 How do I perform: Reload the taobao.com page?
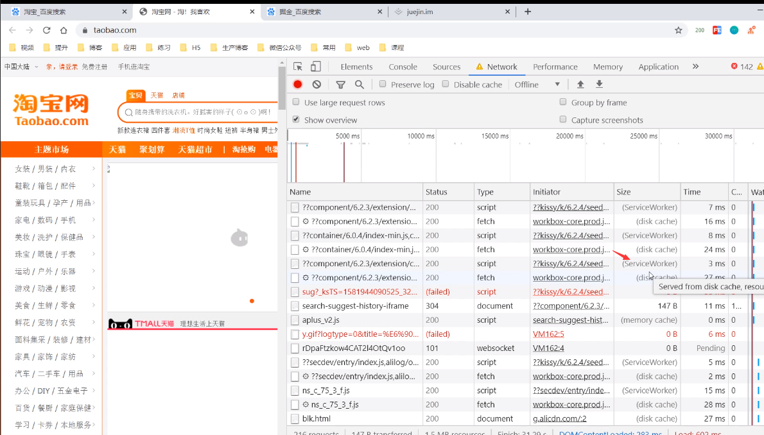(47, 30)
